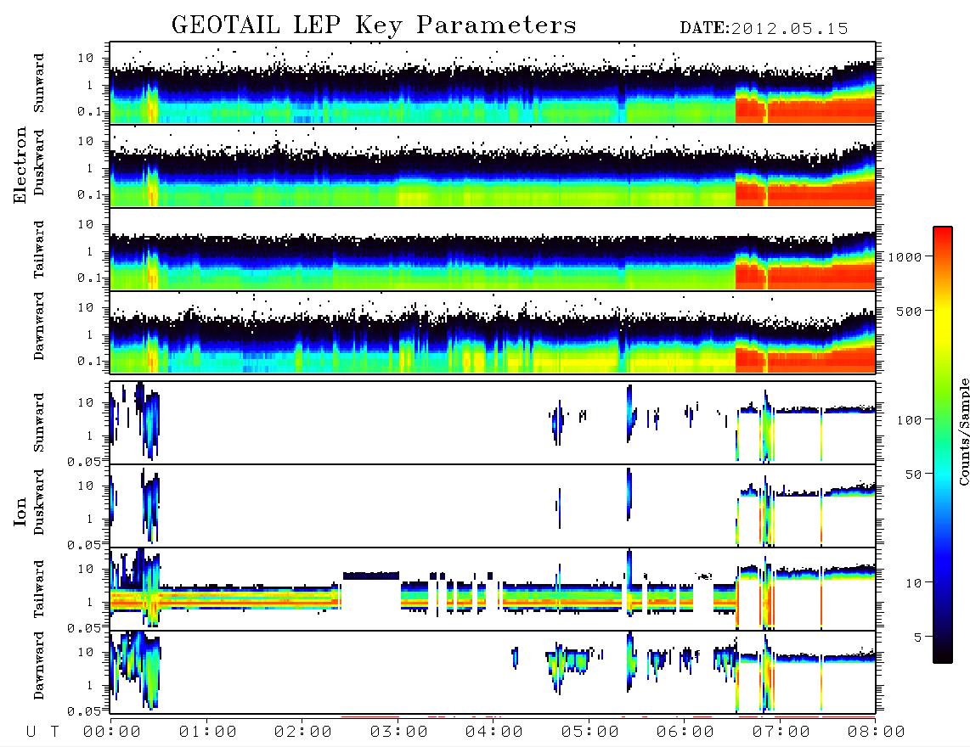Viewport: 970px width, 747px height.
Task: Click the 02:00 time tick label
Action: coord(303,733)
